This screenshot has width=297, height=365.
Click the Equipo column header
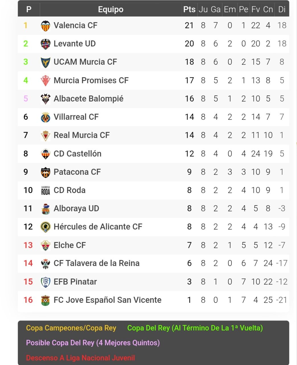pos(111,9)
